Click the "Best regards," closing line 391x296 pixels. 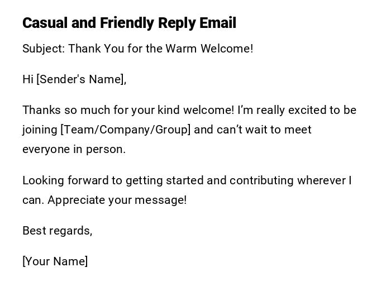[57, 231]
